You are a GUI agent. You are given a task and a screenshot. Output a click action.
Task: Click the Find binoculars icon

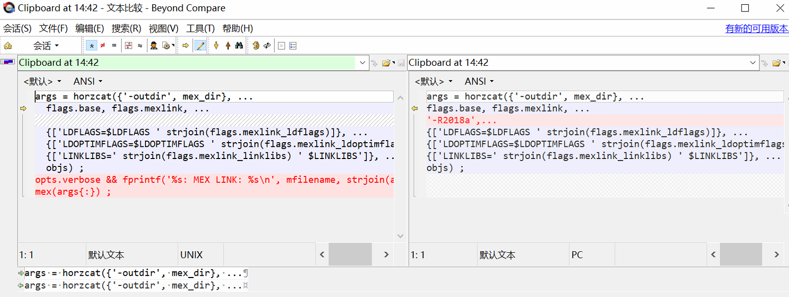coord(239,46)
